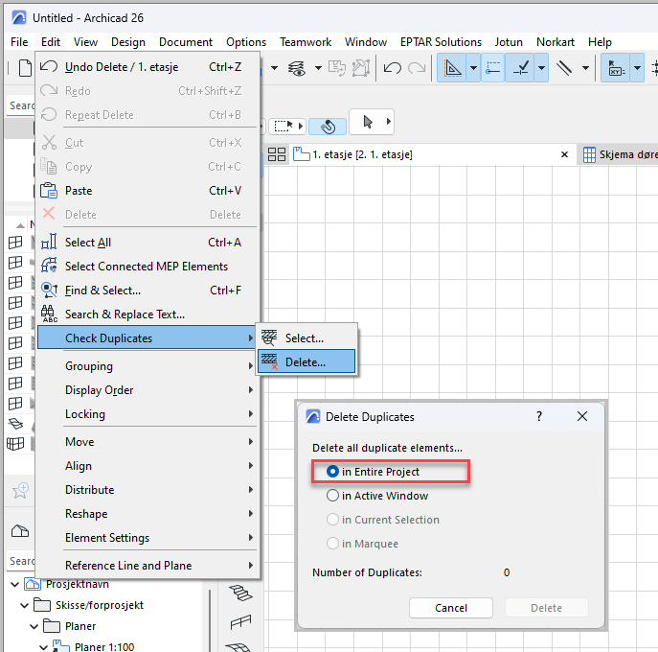Open the Options menu
Viewport: 658px width, 652px height.
pos(246,42)
